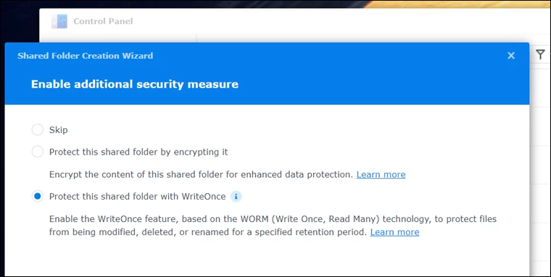This screenshot has width=551, height=277.
Task: Select the encrypt shared folder radio button
Action: pos(38,152)
